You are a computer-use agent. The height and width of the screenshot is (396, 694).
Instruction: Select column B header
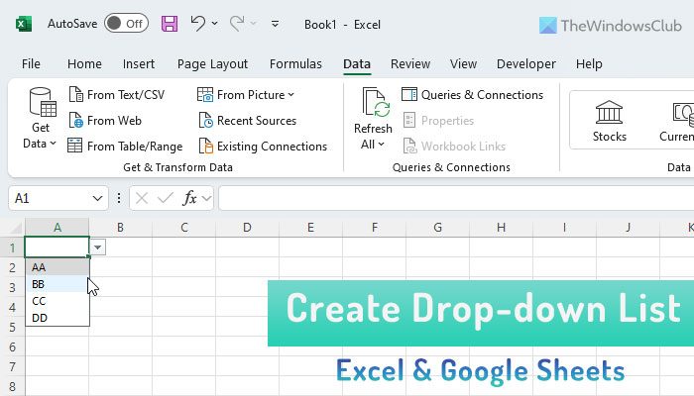click(x=120, y=227)
